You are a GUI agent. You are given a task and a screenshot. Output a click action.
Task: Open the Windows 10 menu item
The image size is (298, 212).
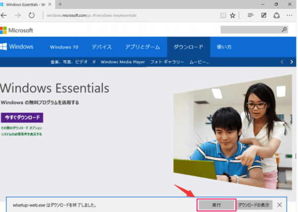click(64, 47)
